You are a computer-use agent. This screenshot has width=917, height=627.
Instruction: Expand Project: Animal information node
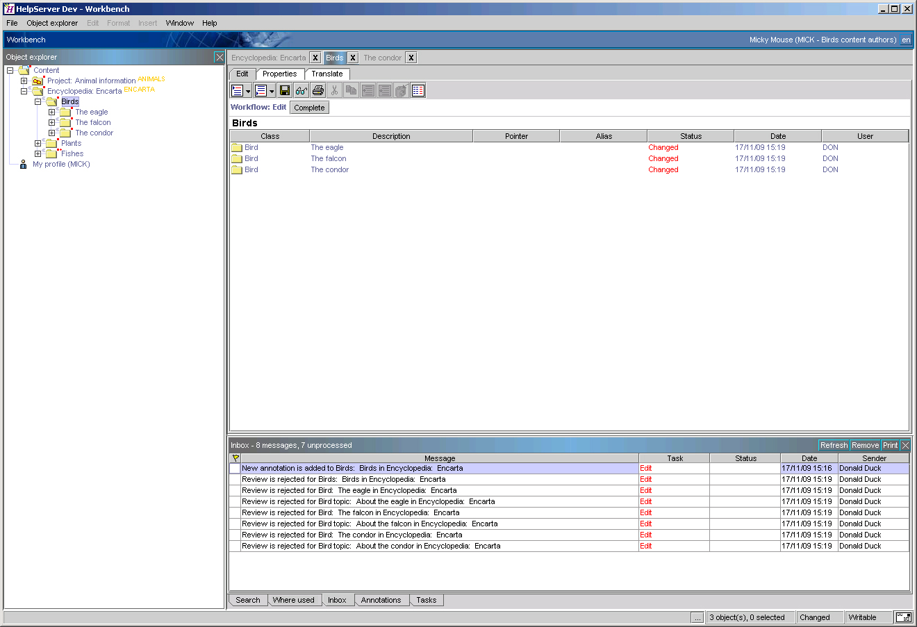[x=24, y=81]
